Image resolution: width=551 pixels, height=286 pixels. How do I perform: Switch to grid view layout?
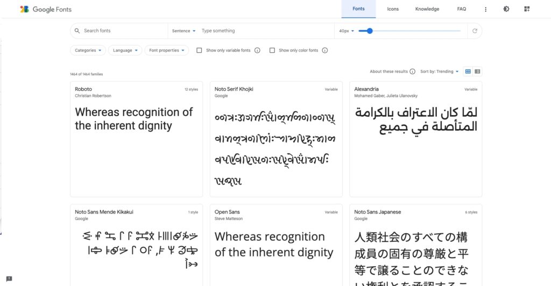(468, 71)
